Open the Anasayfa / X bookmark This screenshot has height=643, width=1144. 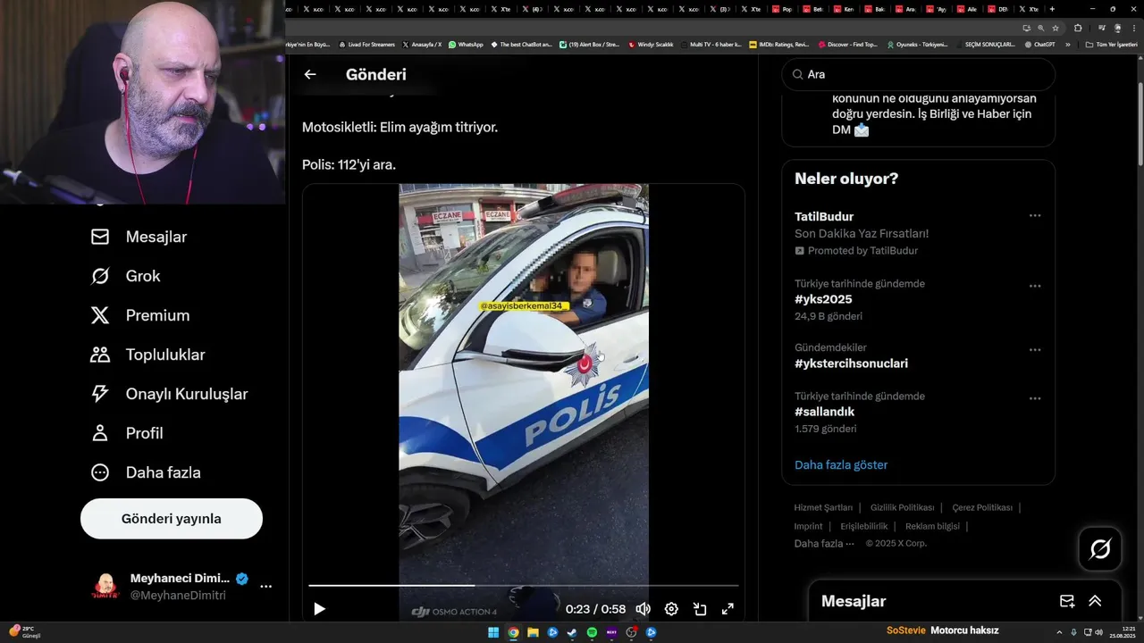coord(422,44)
